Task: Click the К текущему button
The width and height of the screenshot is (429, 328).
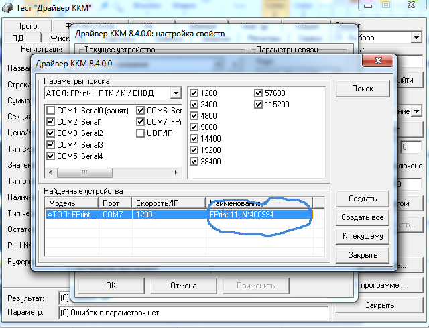Action: click(x=363, y=236)
